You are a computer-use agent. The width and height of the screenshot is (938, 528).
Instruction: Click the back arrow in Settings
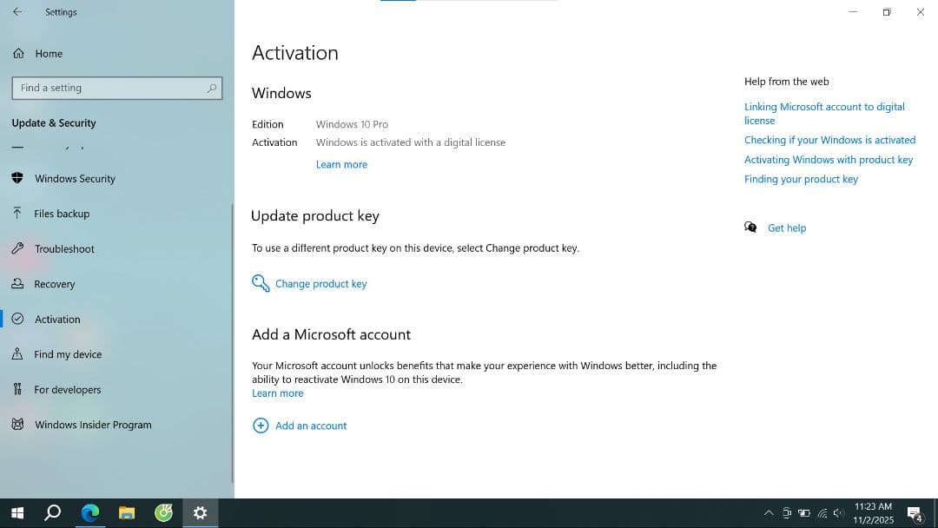tap(17, 11)
